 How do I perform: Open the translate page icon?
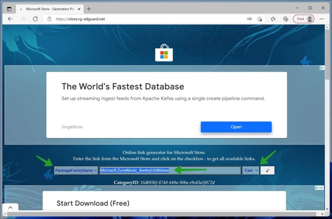[249, 19]
